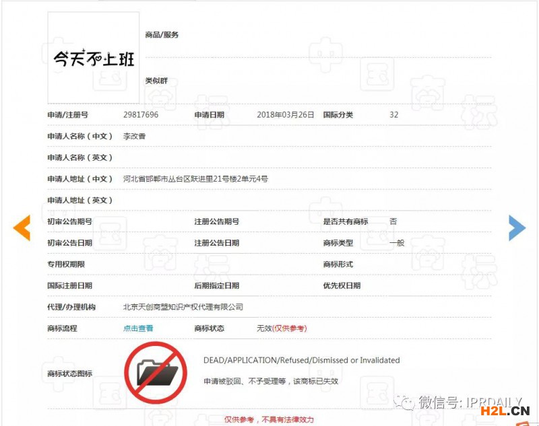Click the H2L.CN logo
539x426 pixels.
click(x=510, y=410)
